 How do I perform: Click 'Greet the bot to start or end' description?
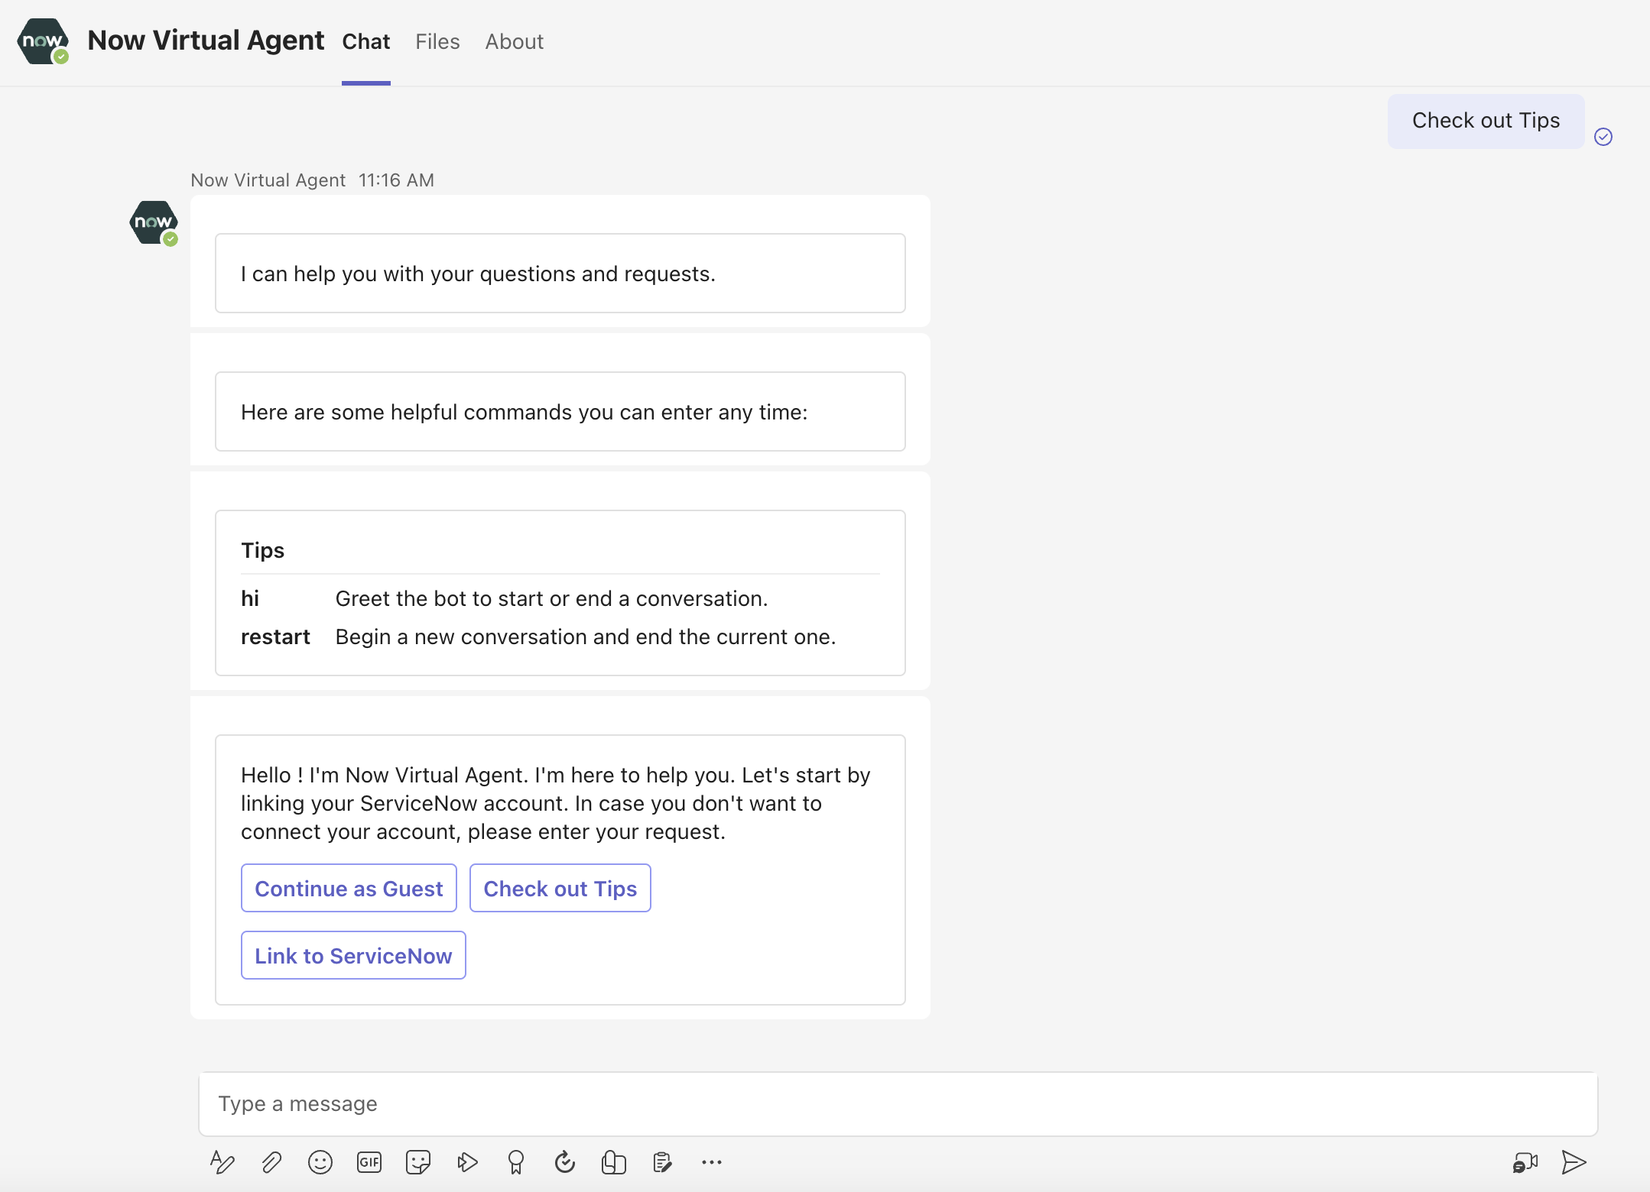click(551, 599)
